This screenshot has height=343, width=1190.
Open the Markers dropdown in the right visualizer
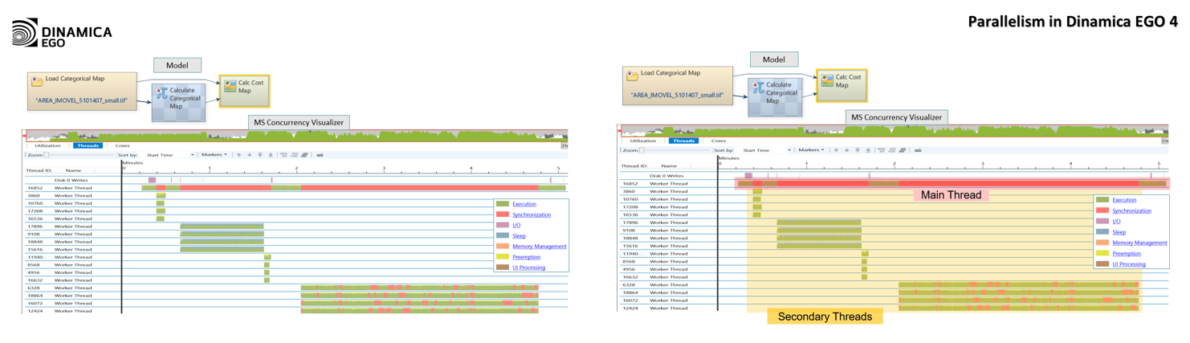811,150
